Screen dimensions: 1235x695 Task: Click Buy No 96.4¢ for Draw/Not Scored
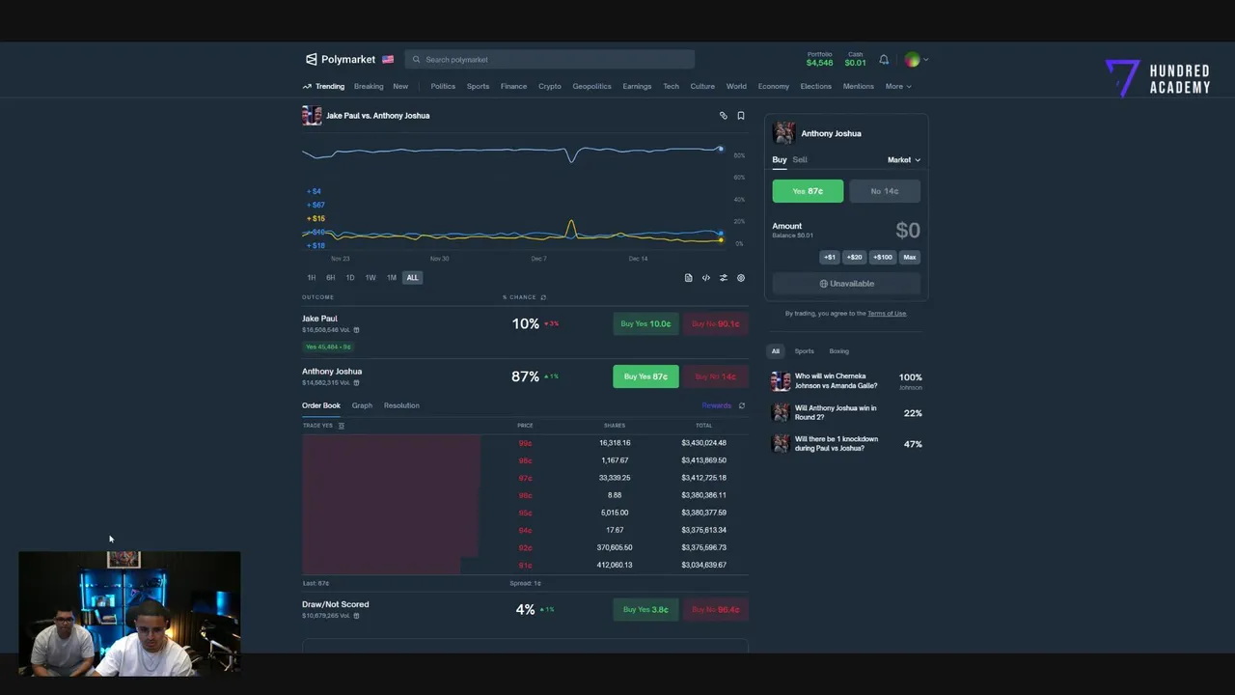[x=715, y=610]
